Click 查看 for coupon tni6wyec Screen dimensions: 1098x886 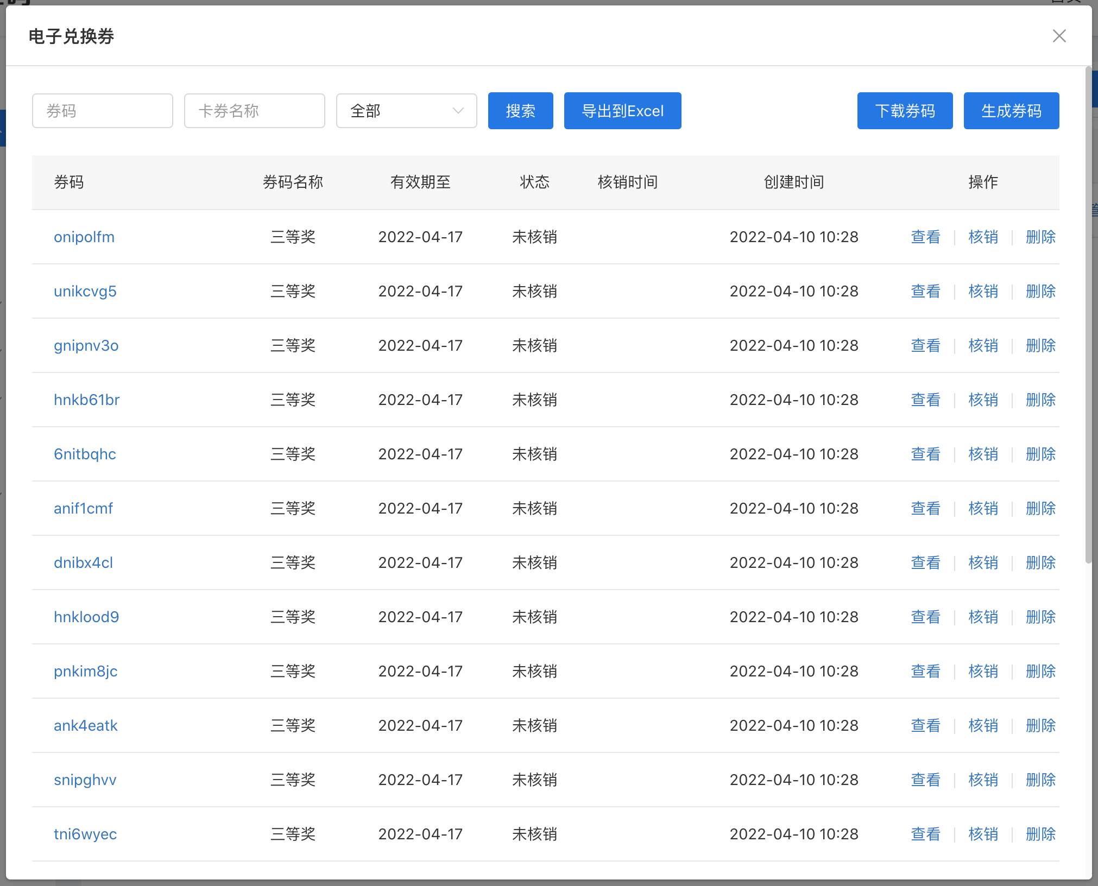(925, 834)
